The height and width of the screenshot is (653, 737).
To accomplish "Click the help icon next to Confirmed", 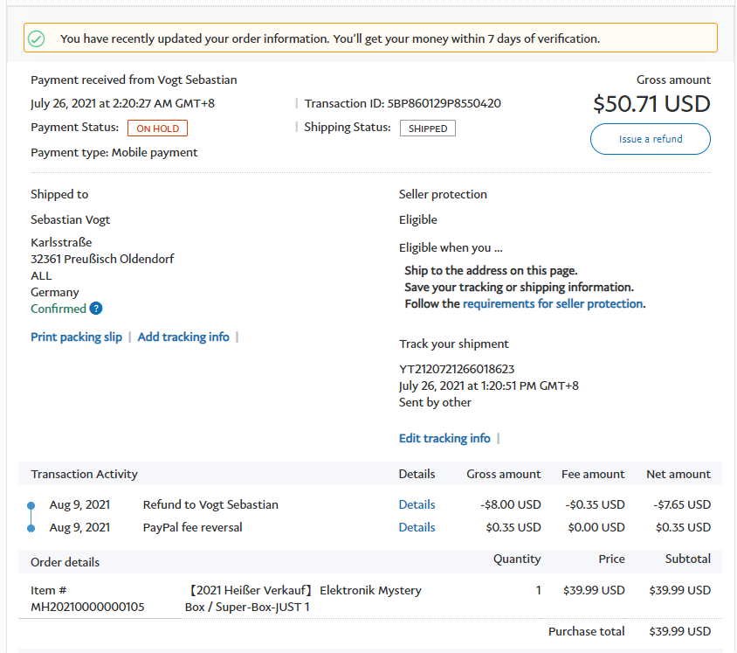I will tap(96, 309).
